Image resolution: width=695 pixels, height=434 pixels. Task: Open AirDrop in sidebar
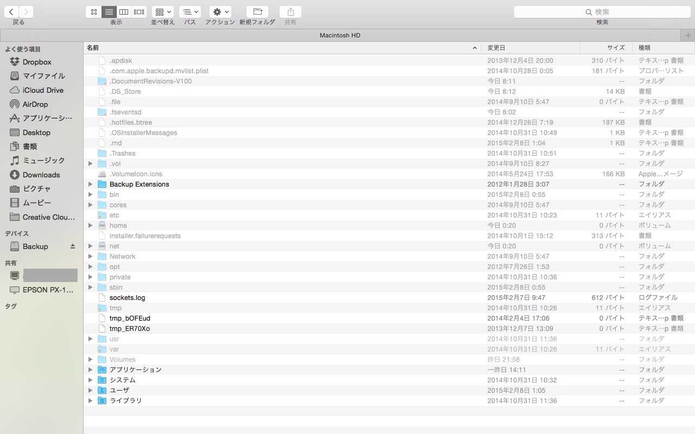[35, 104]
